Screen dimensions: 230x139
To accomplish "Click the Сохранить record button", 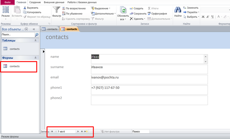I will pos(138,13).
